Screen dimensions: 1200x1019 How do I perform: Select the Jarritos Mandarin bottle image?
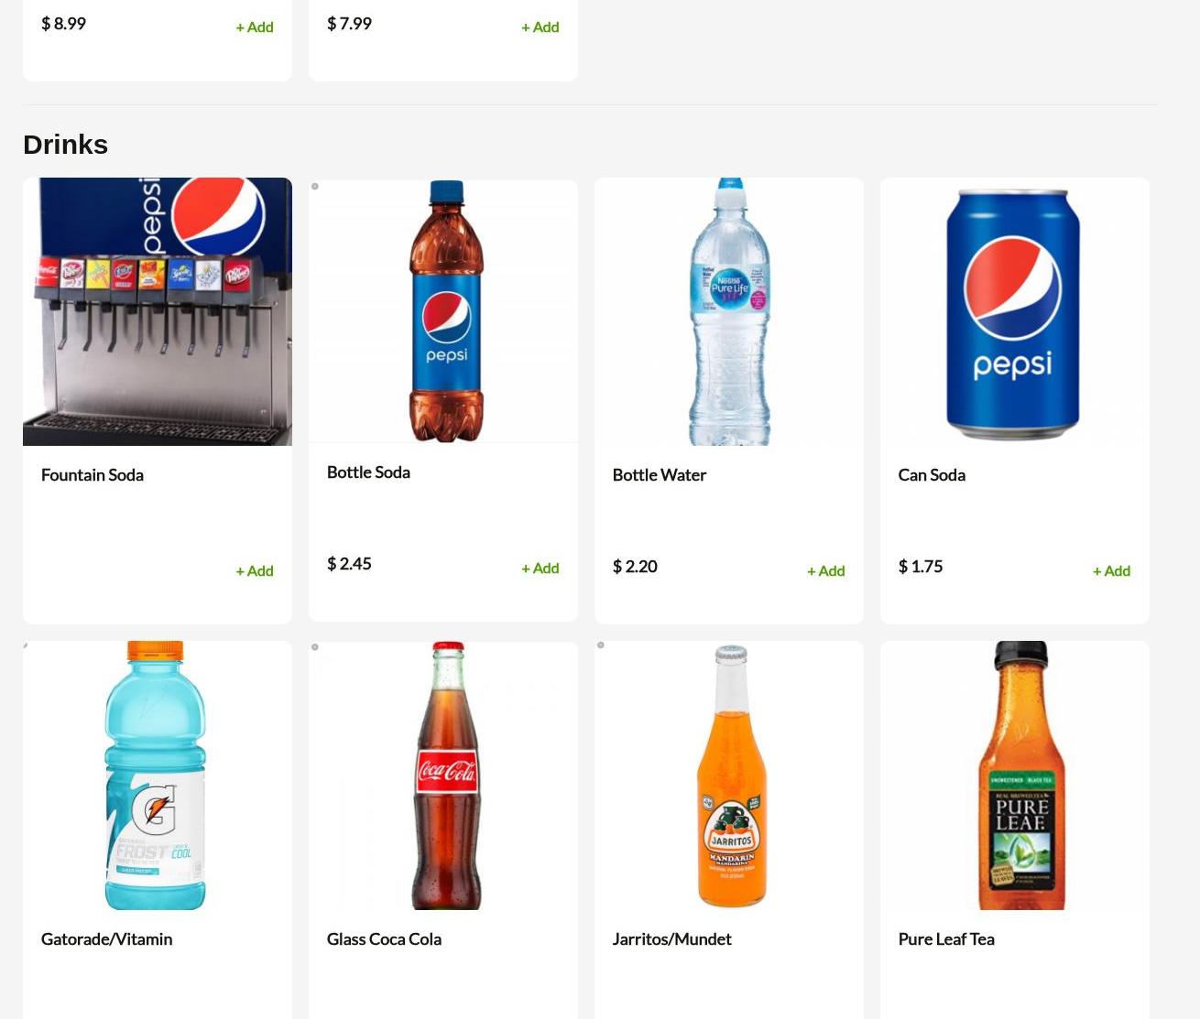(729, 775)
